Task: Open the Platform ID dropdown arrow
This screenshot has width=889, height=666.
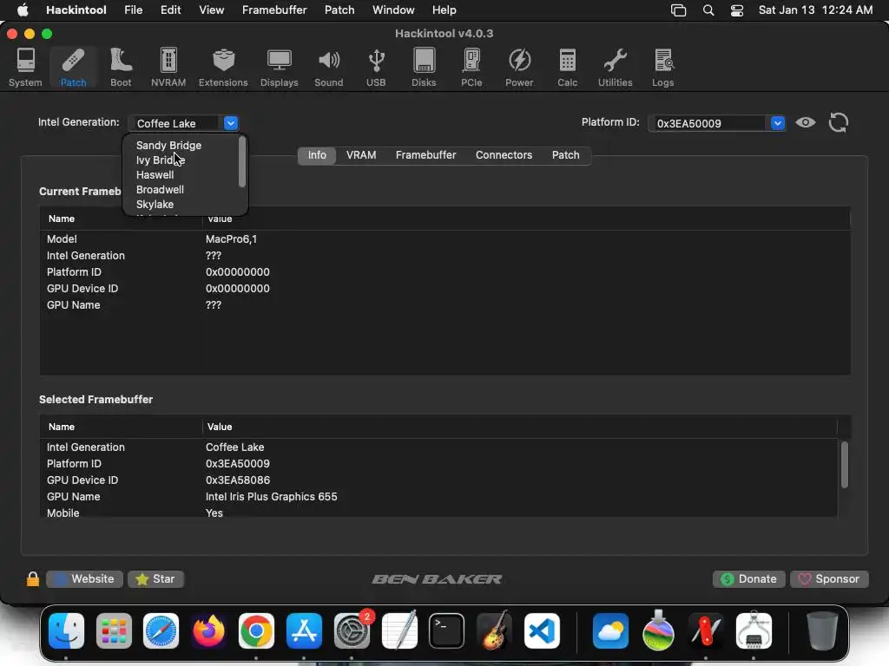Action: point(777,123)
